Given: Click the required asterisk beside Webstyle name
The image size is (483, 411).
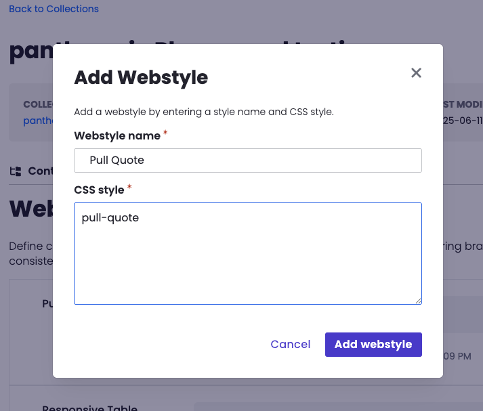Looking at the screenshot, I should coord(165,134).
